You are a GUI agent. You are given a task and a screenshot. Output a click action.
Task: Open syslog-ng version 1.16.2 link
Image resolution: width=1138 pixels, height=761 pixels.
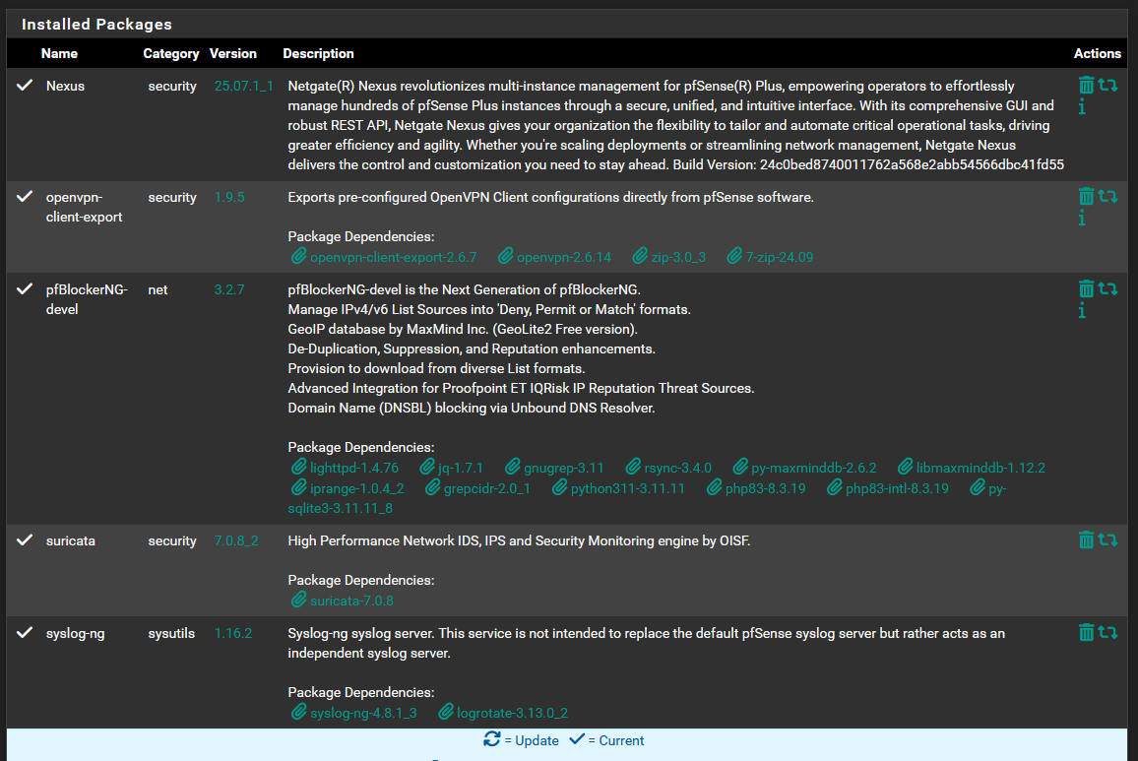233,633
